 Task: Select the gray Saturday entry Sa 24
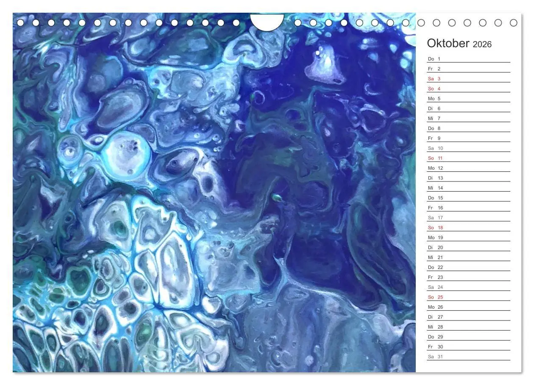(x=435, y=287)
